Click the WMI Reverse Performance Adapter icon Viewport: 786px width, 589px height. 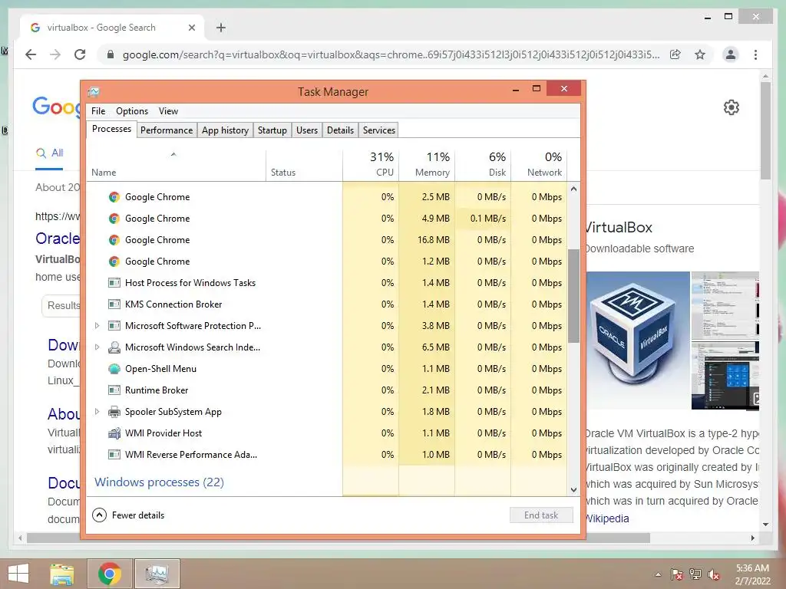[x=114, y=455]
